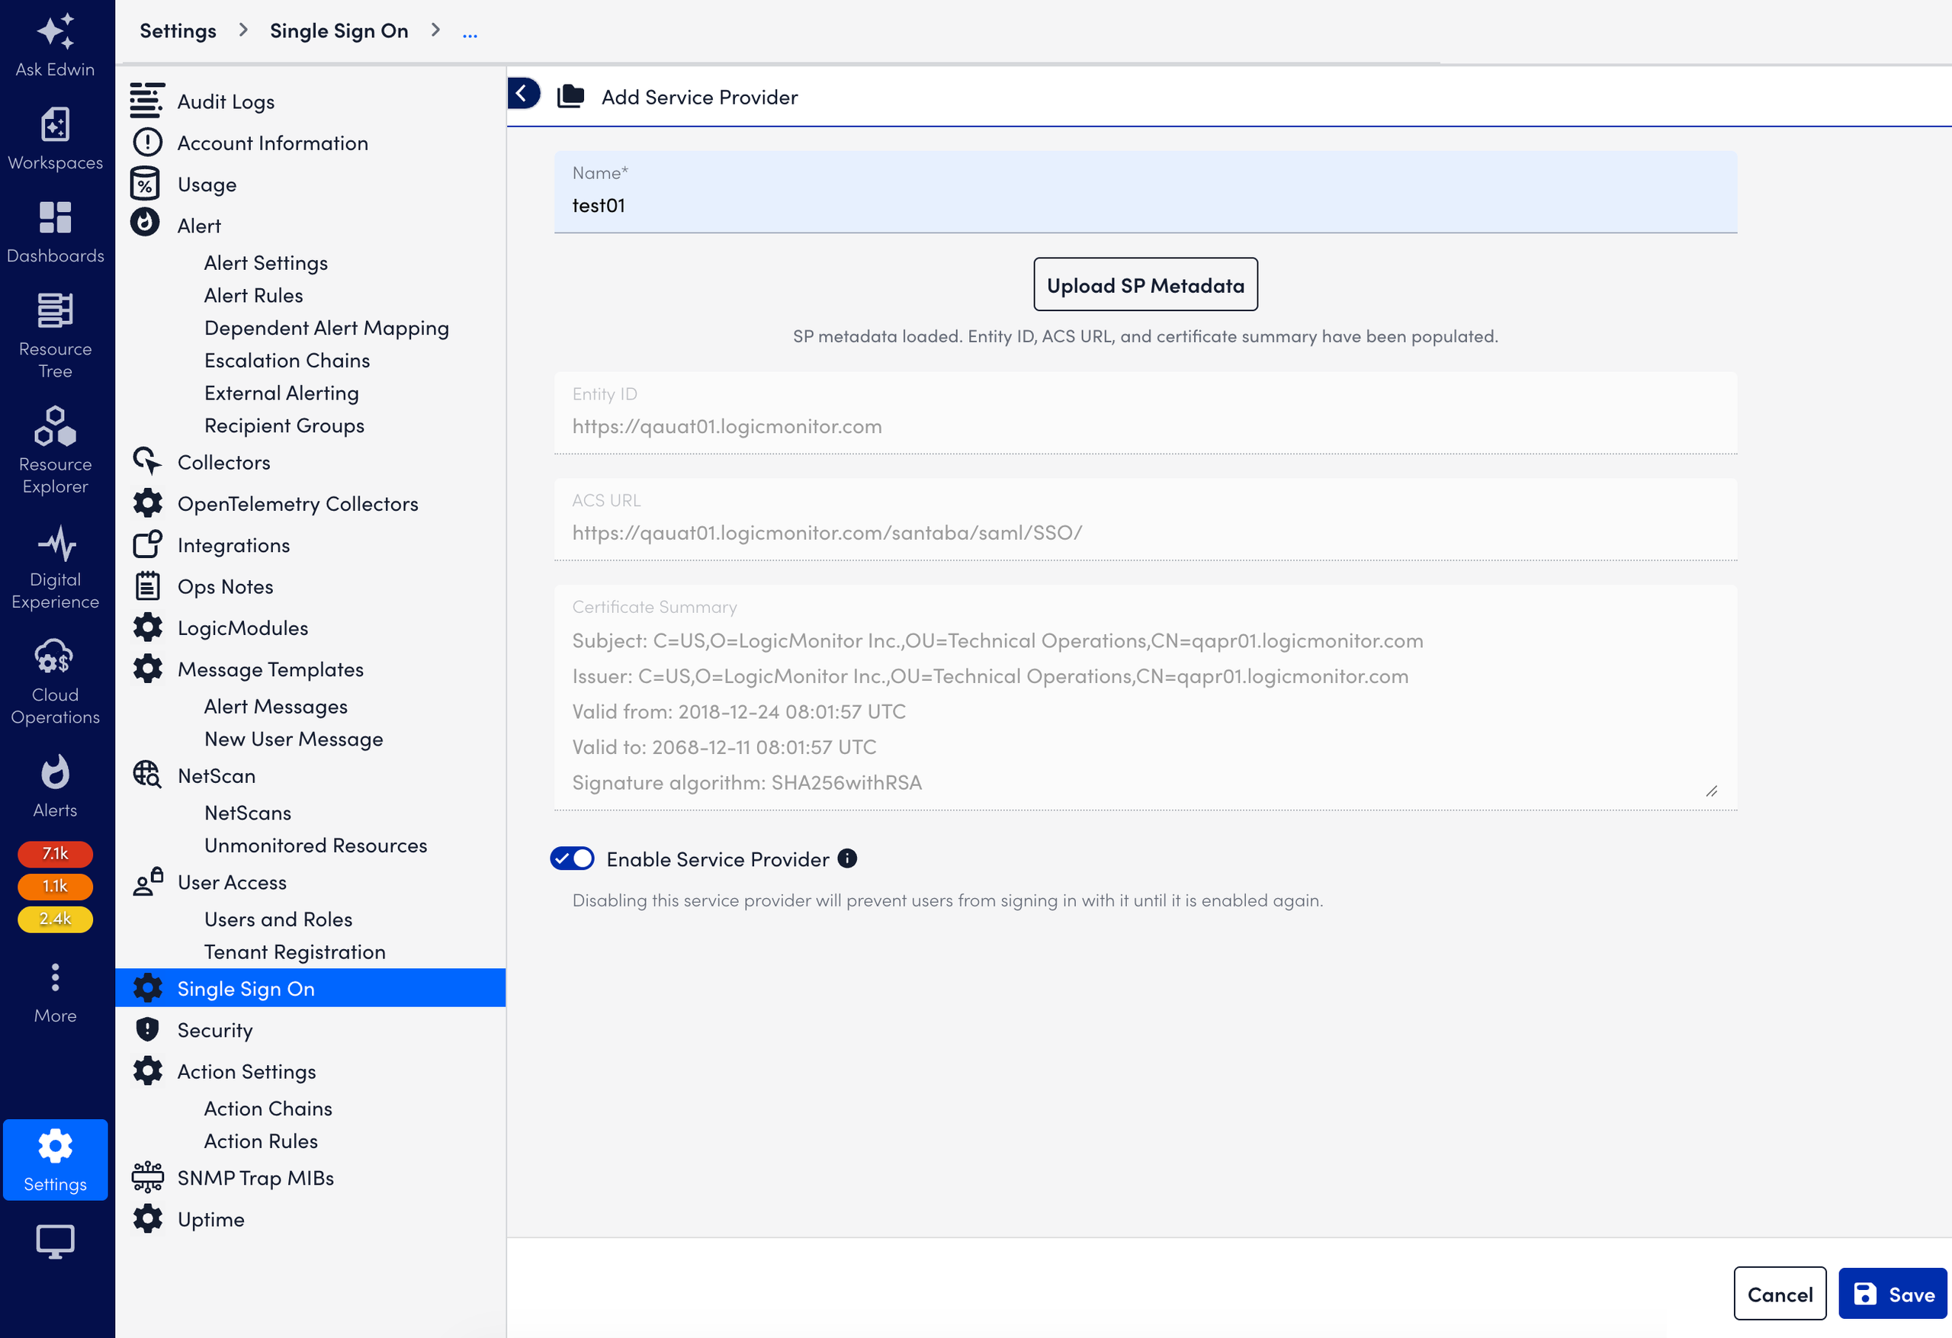The image size is (1952, 1338).
Task: Click Single Sign On breadcrumb
Action: (339, 31)
